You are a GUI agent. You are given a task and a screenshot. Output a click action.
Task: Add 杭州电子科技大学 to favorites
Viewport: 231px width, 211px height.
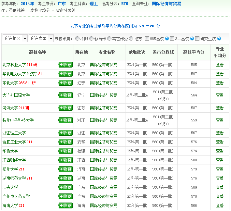coord(65,120)
